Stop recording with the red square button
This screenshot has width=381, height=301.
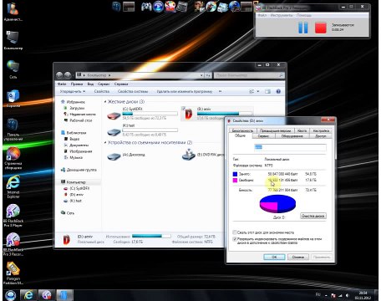point(321,28)
